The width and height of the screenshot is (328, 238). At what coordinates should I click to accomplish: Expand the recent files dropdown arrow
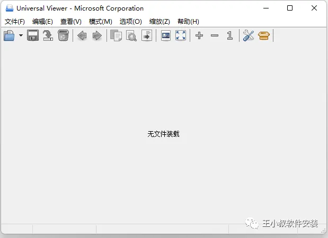pos(21,35)
